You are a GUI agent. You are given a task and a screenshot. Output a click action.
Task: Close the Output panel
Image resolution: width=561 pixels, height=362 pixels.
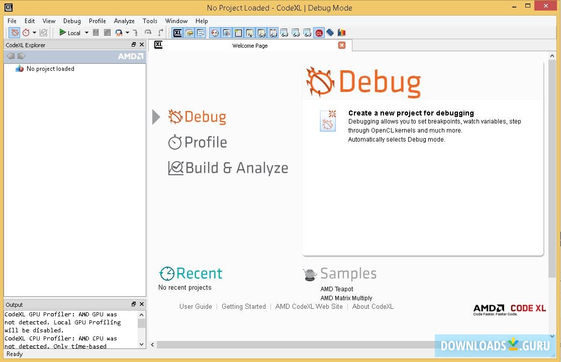click(x=142, y=304)
